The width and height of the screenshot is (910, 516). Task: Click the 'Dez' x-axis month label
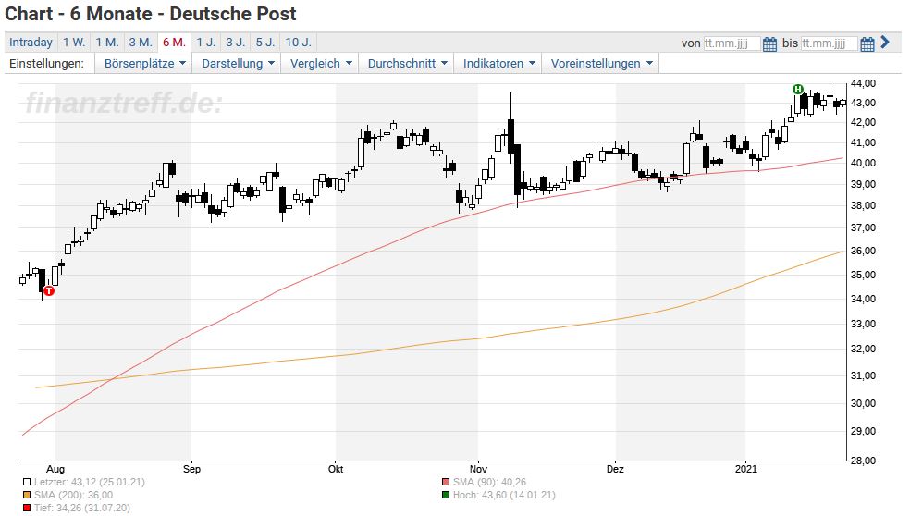pyautogui.click(x=615, y=469)
